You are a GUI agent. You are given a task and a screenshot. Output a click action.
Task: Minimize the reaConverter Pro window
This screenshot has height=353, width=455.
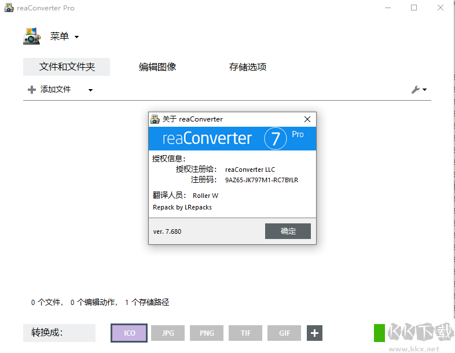pyautogui.click(x=388, y=8)
